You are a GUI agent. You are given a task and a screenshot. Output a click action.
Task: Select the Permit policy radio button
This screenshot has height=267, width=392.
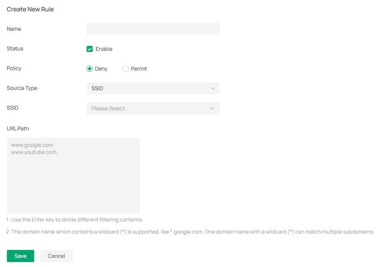[x=125, y=69]
